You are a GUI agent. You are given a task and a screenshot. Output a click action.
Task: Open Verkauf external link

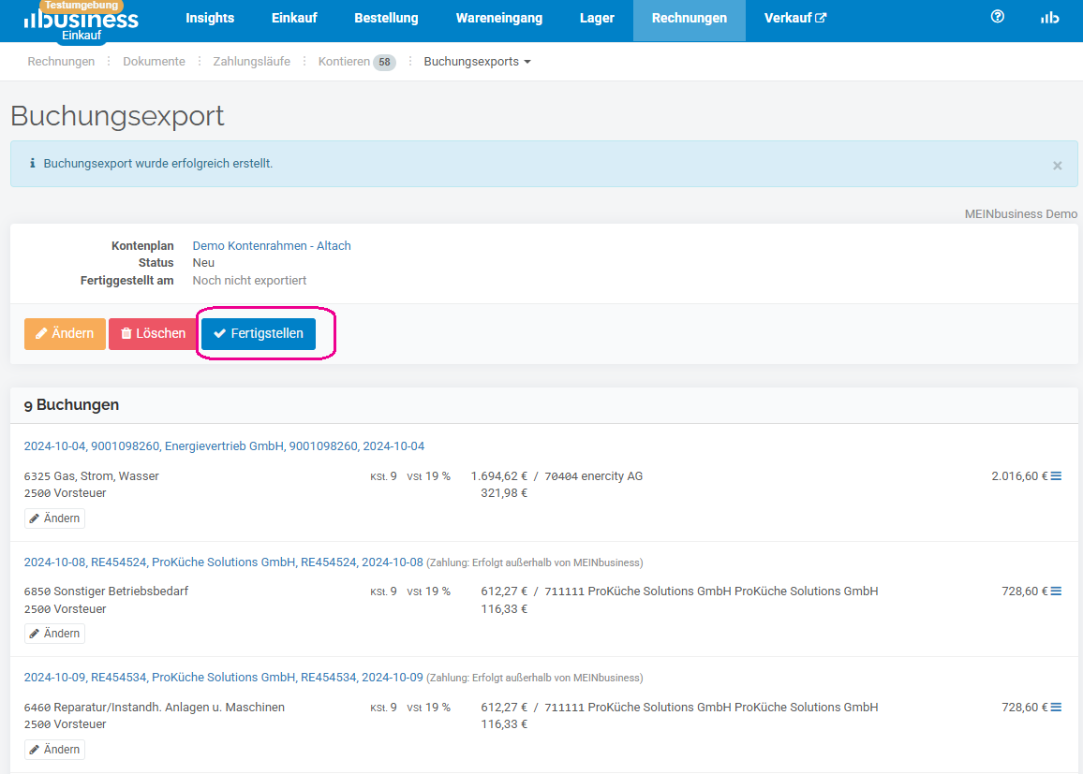click(795, 18)
